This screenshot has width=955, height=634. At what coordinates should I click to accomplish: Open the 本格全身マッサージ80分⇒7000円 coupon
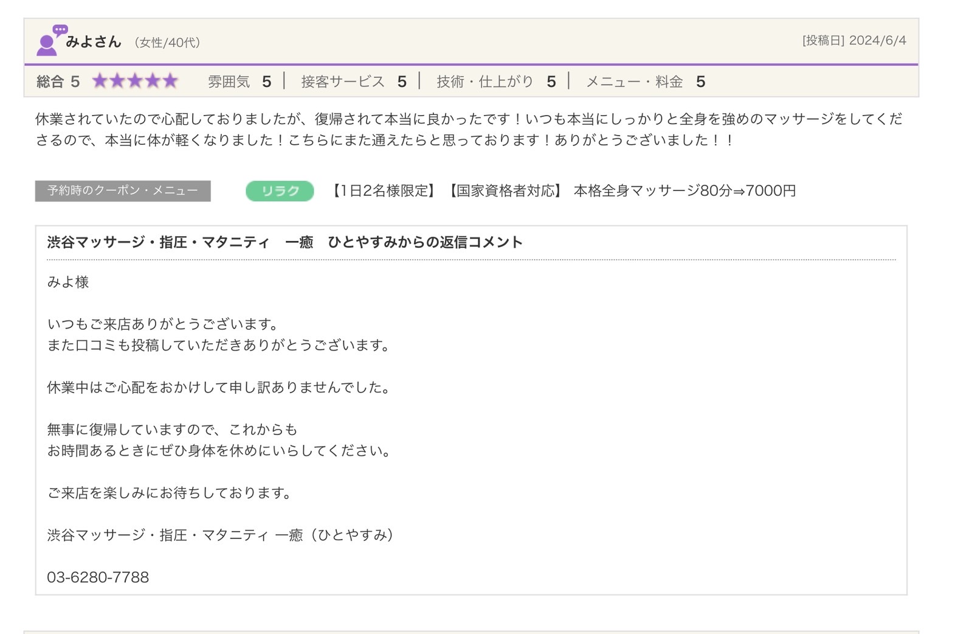(x=562, y=191)
